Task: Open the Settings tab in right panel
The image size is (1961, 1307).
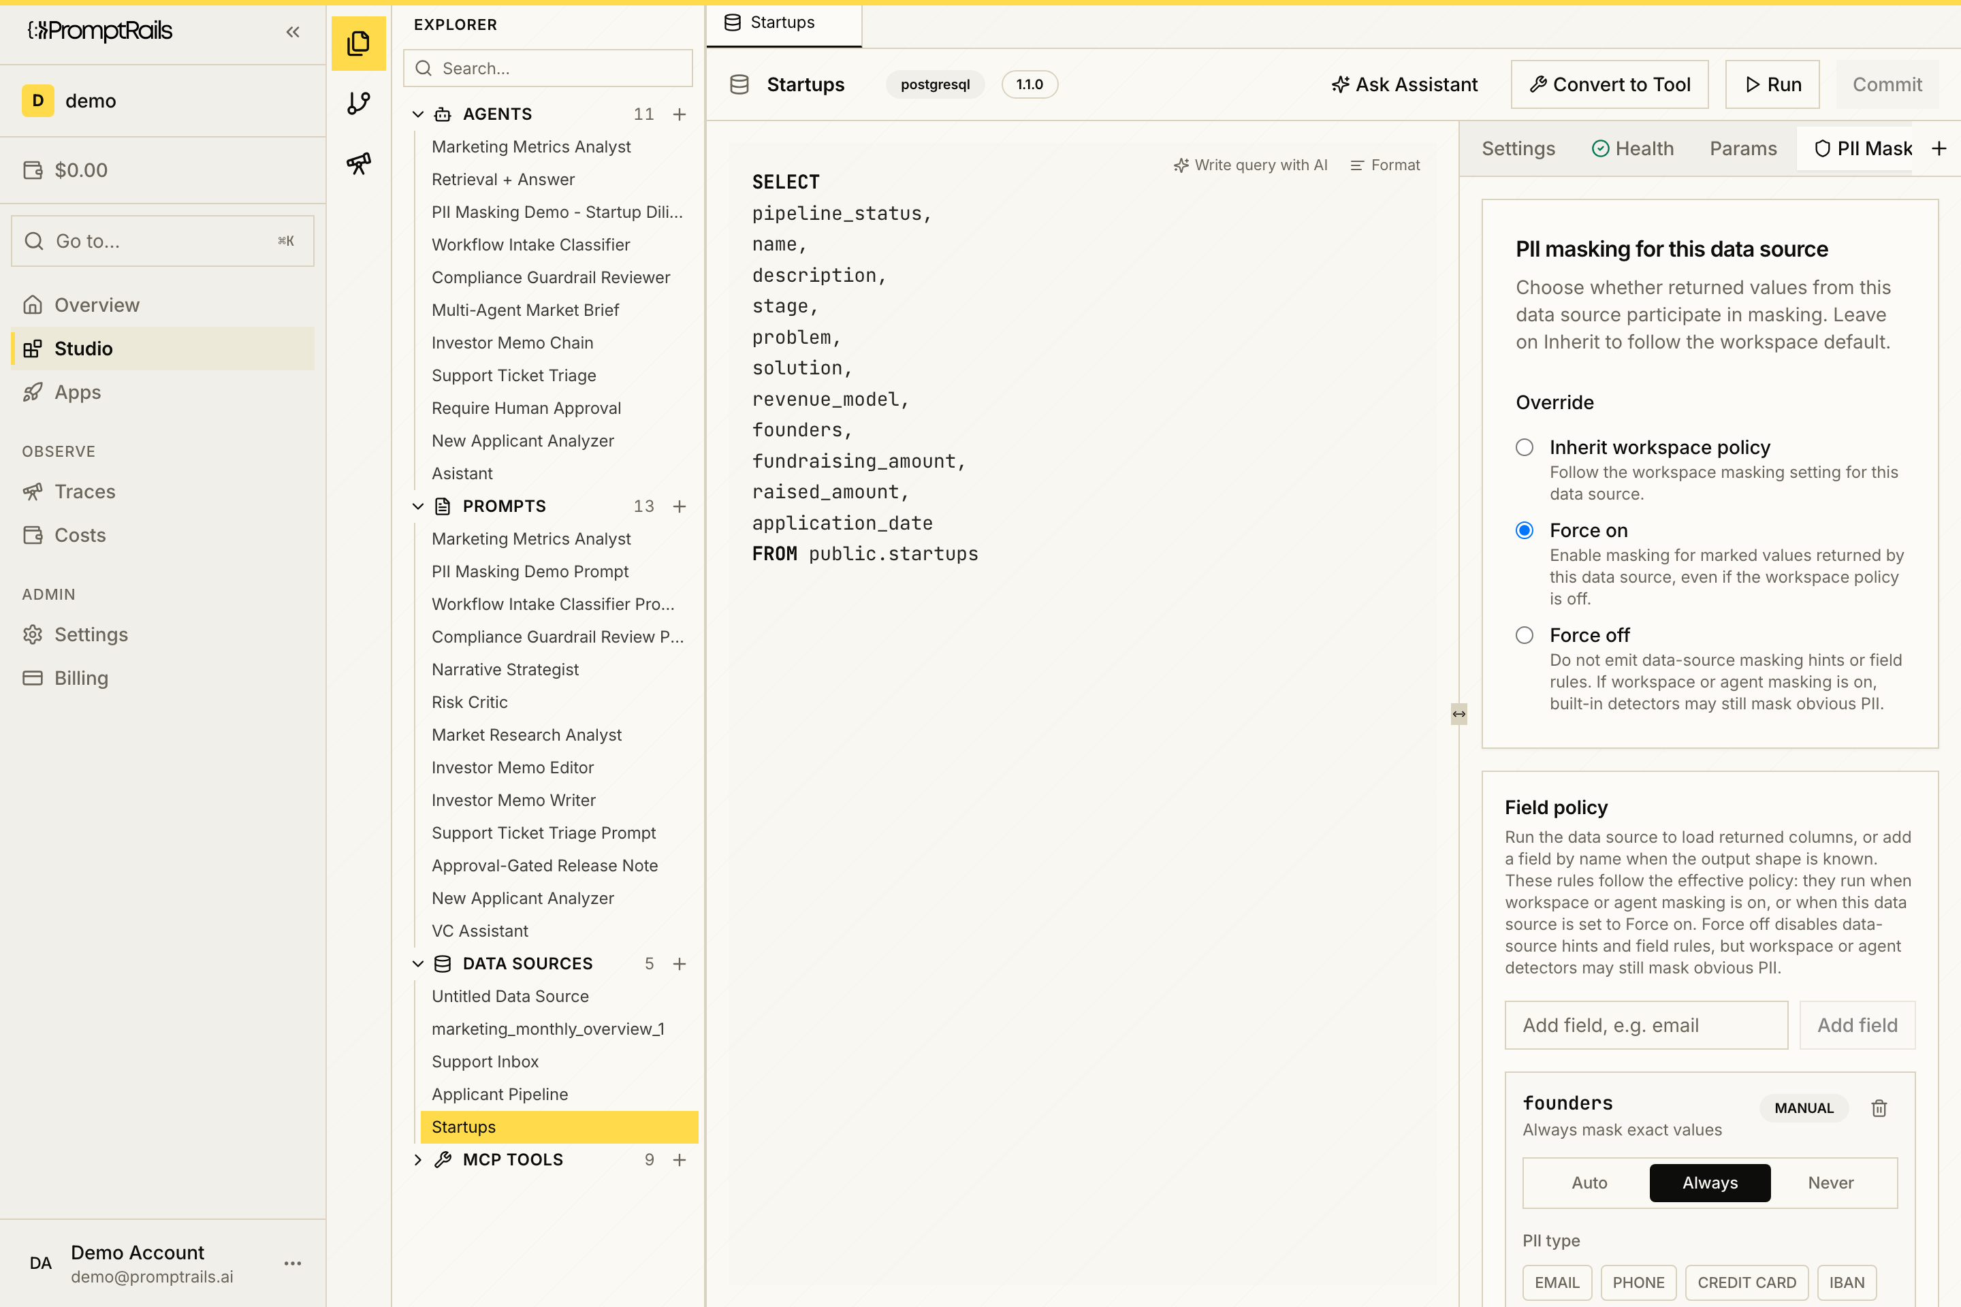Action: pyautogui.click(x=1518, y=148)
